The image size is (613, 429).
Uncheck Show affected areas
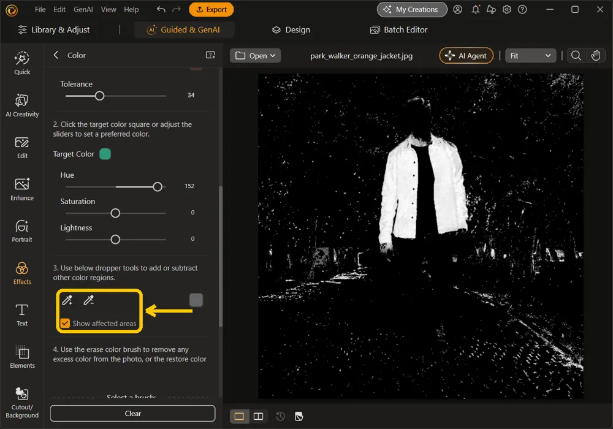65,323
